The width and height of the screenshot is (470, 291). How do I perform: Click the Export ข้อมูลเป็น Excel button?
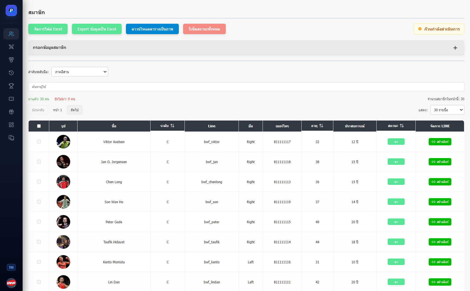pyautogui.click(x=97, y=29)
